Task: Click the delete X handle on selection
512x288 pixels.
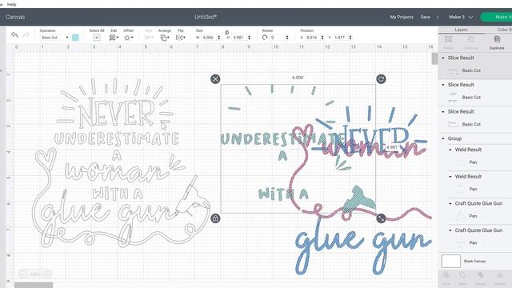Action: 215,79
